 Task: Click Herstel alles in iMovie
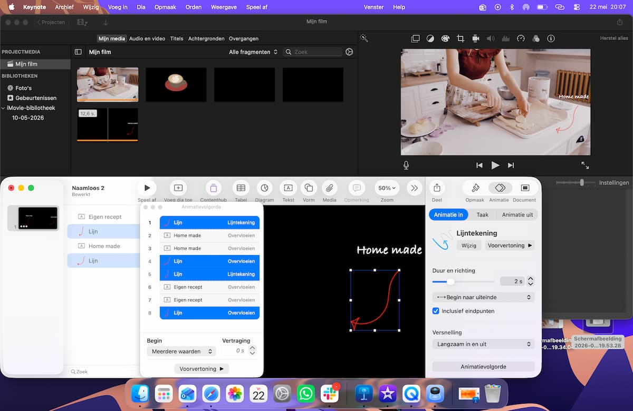(614, 38)
